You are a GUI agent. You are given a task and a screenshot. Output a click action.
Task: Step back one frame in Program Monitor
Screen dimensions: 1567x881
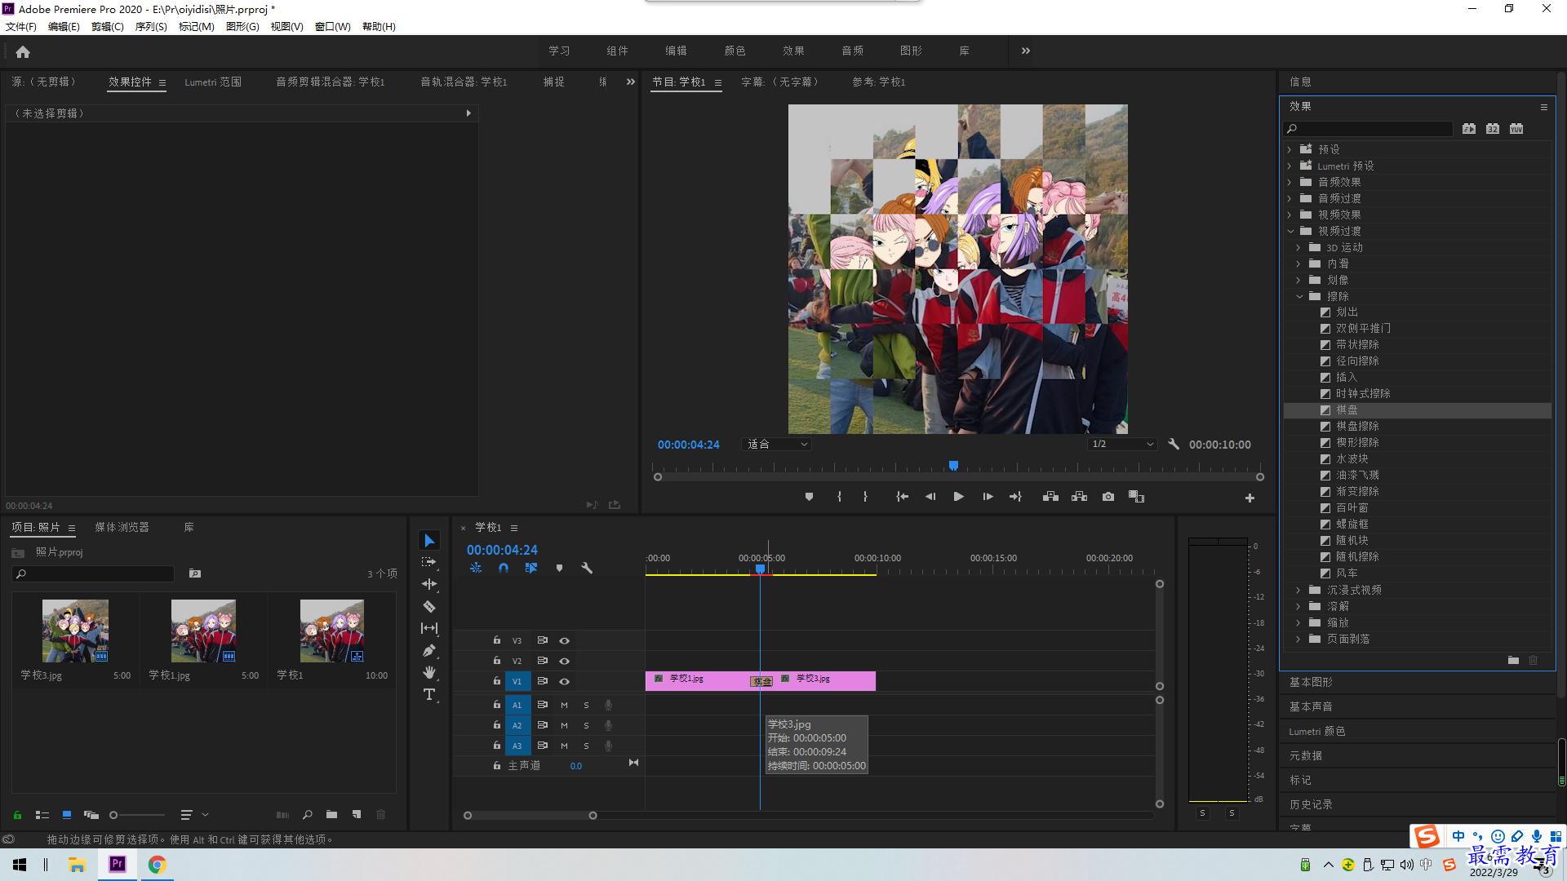click(x=930, y=497)
